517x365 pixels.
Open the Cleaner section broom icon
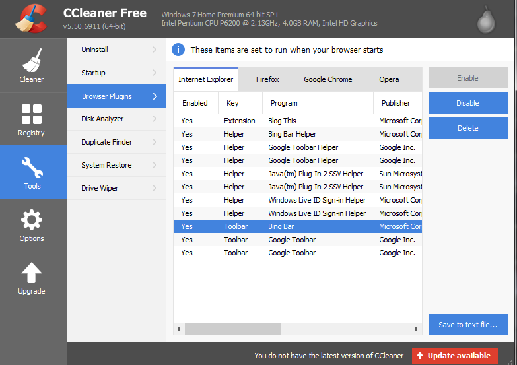coord(32,60)
